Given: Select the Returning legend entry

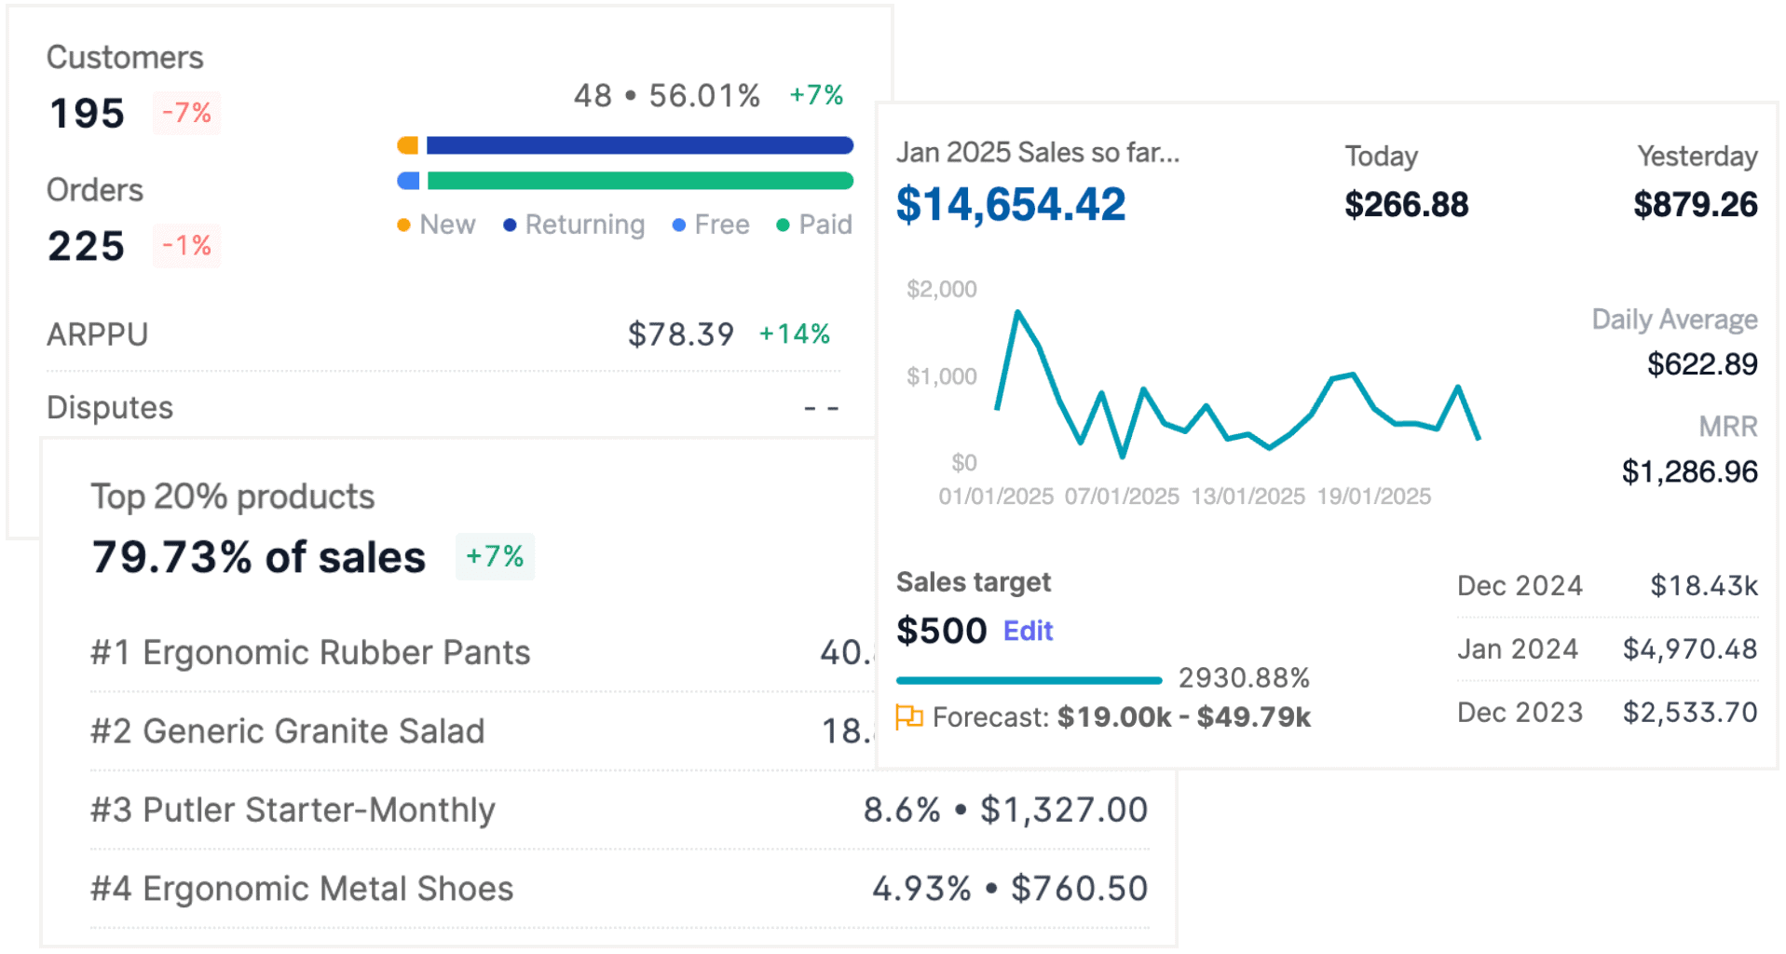Looking at the screenshot, I should 574,225.
